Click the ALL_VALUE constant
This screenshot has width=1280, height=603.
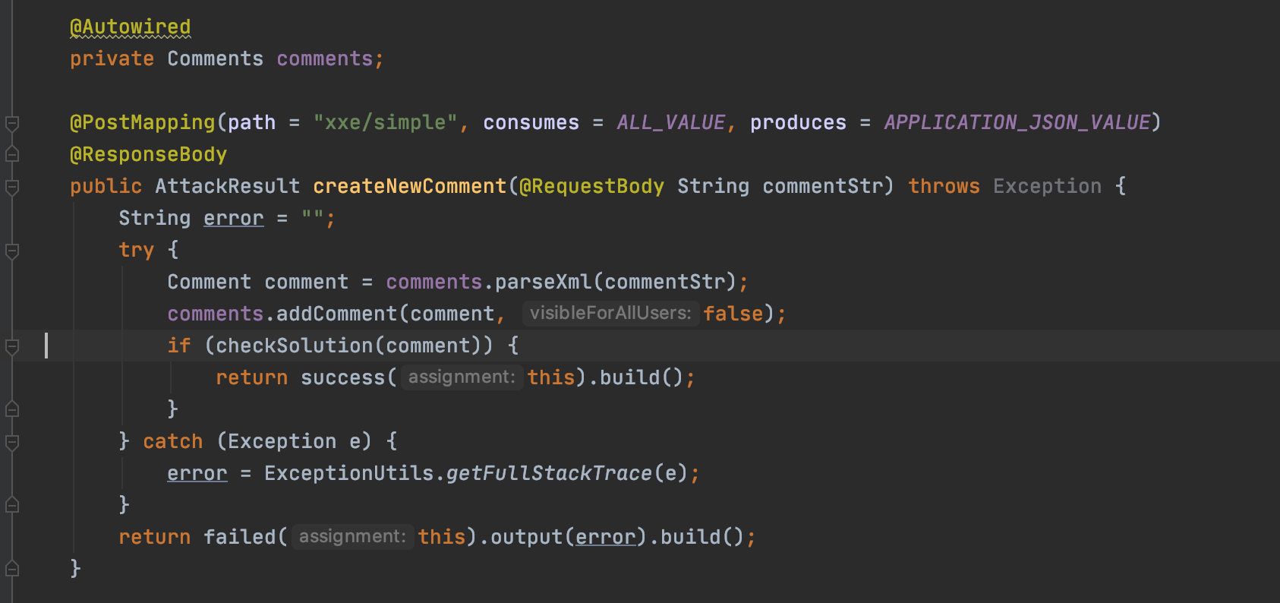tap(670, 122)
